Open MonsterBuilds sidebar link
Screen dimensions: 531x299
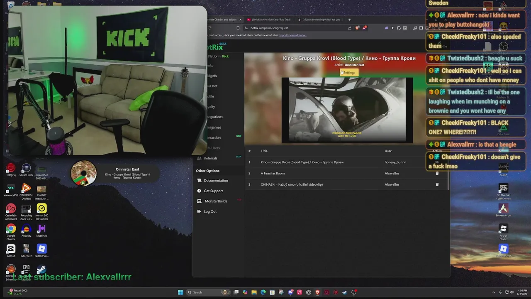point(216,201)
